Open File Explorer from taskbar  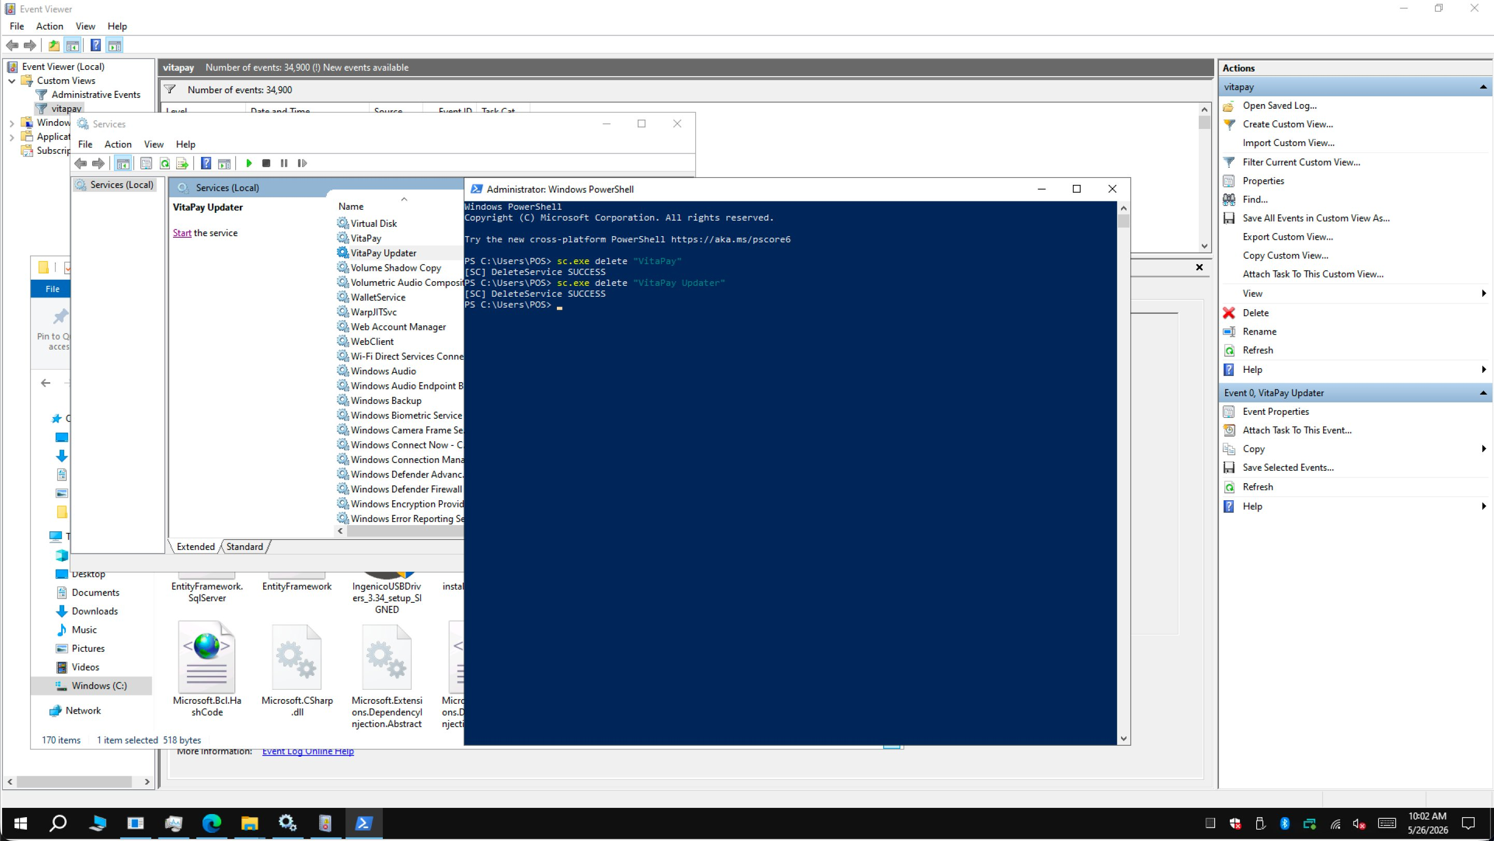click(x=249, y=823)
